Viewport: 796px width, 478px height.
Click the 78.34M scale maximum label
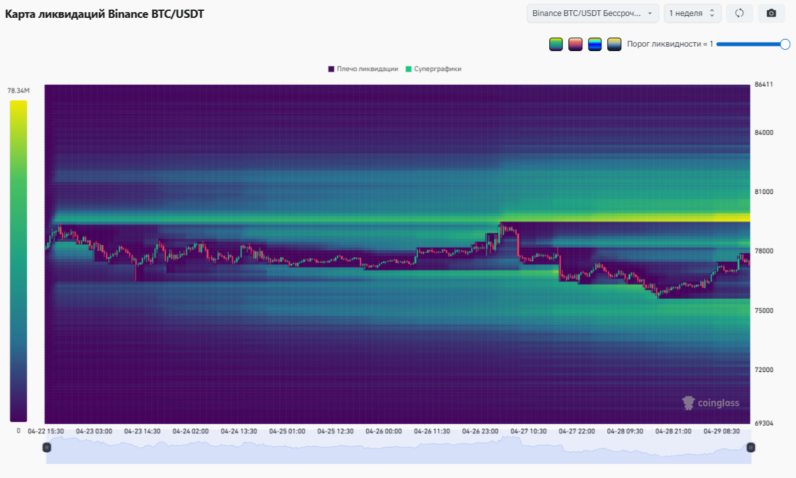(x=18, y=91)
